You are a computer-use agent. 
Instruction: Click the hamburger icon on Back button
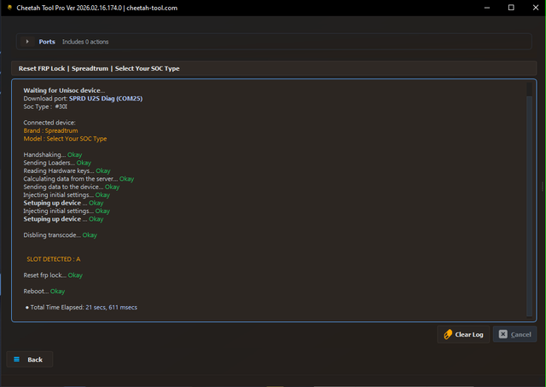[16, 359]
